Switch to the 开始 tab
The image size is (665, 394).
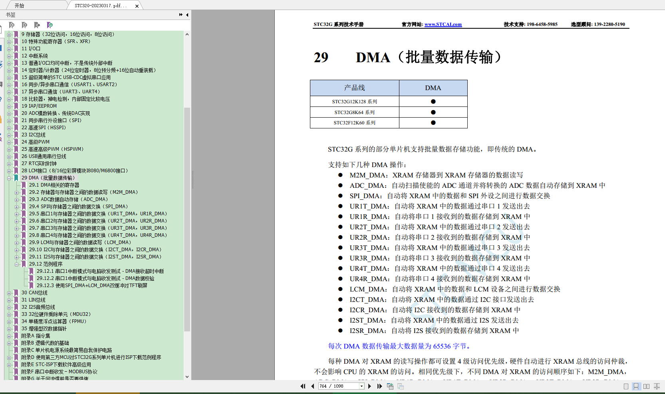[x=20, y=6]
